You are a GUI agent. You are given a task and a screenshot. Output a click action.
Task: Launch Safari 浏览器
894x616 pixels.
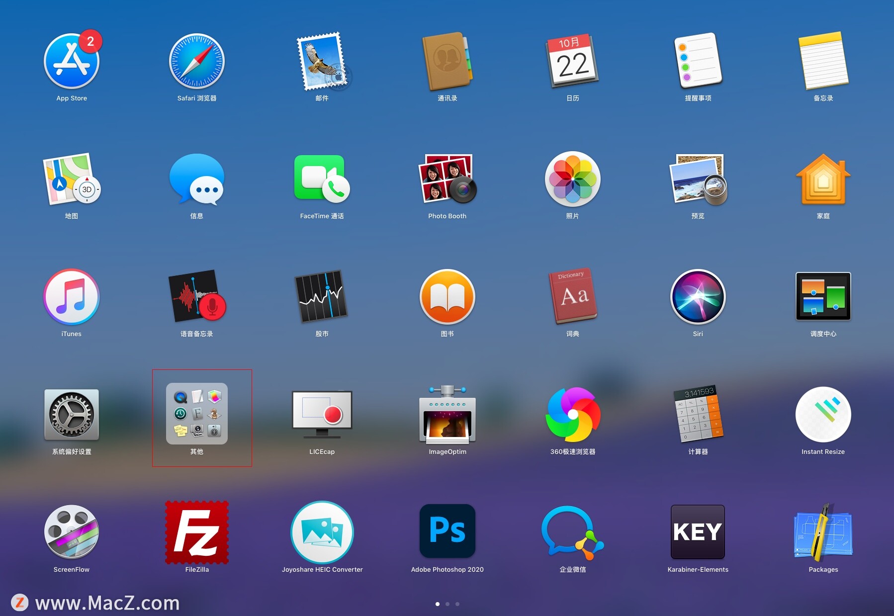[197, 61]
